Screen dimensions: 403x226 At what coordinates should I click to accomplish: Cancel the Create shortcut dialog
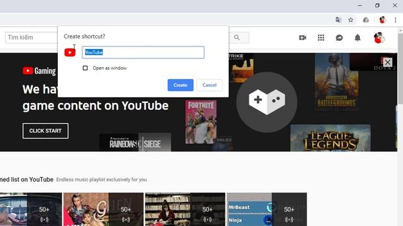click(210, 85)
